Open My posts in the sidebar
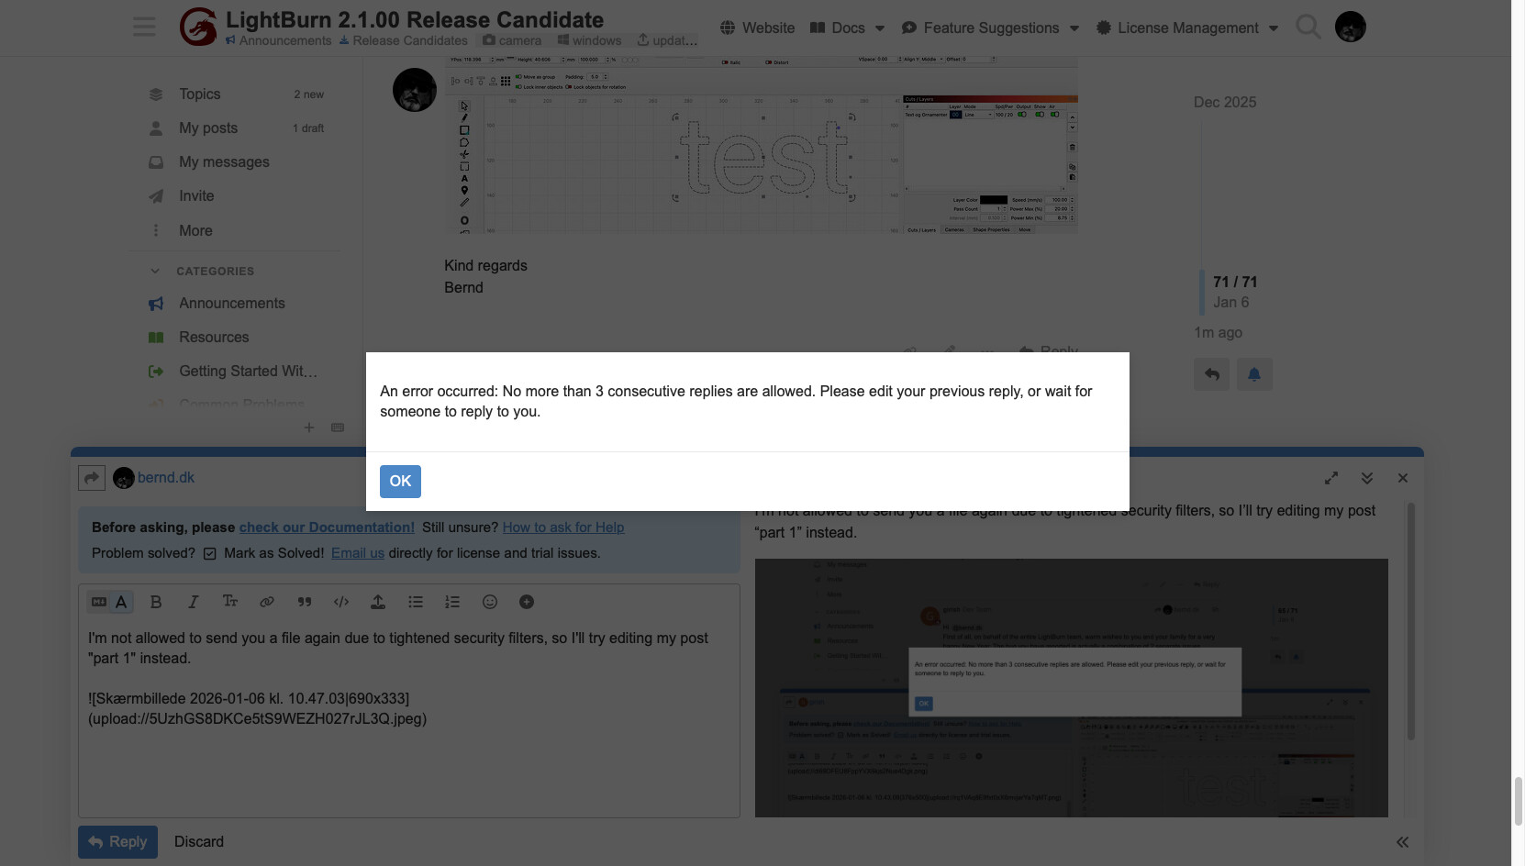 208,128
